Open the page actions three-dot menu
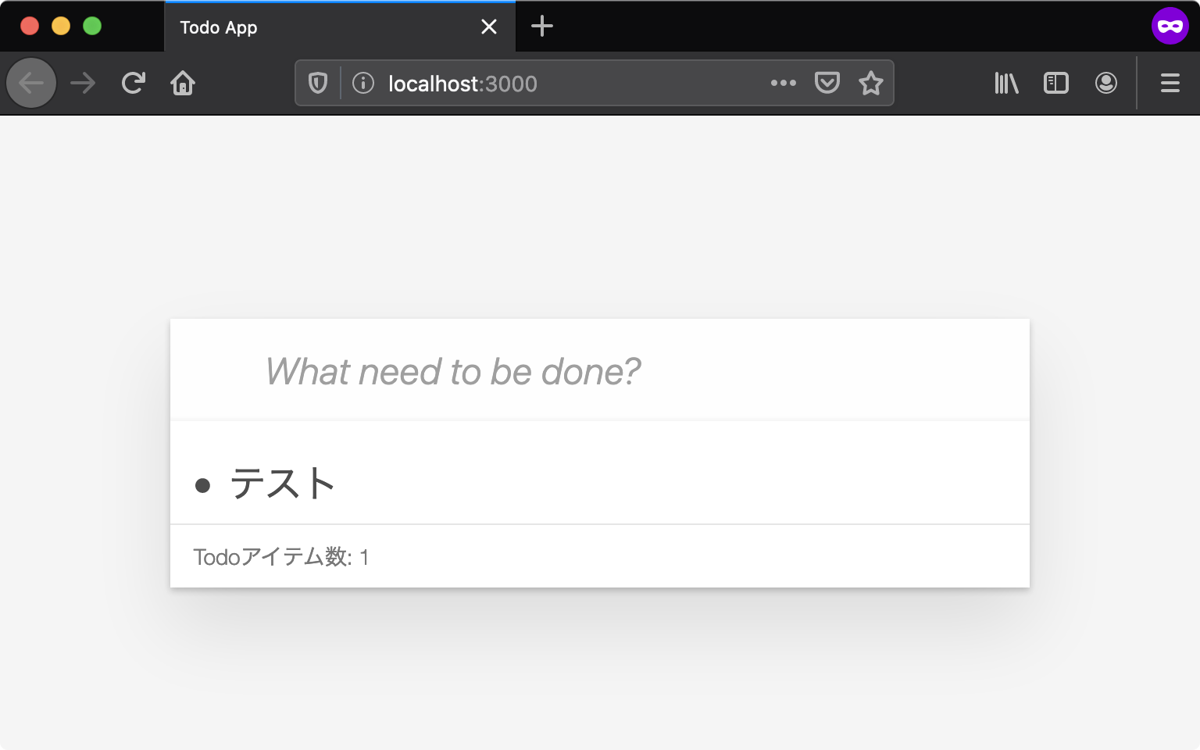Screen dimensions: 1200x750 click(783, 83)
